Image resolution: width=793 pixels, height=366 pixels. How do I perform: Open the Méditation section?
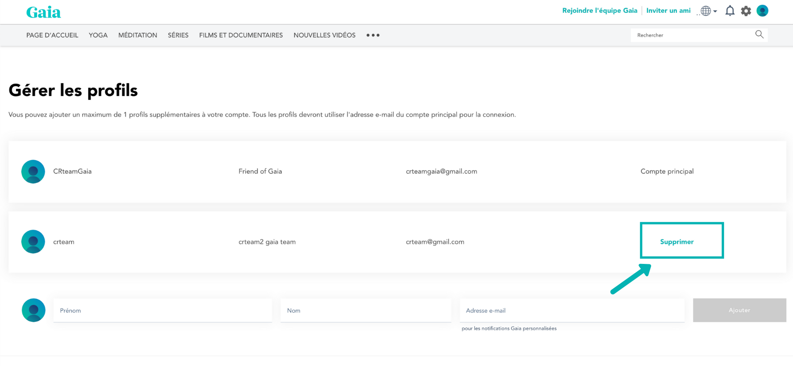pyautogui.click(x=138, y=35)
